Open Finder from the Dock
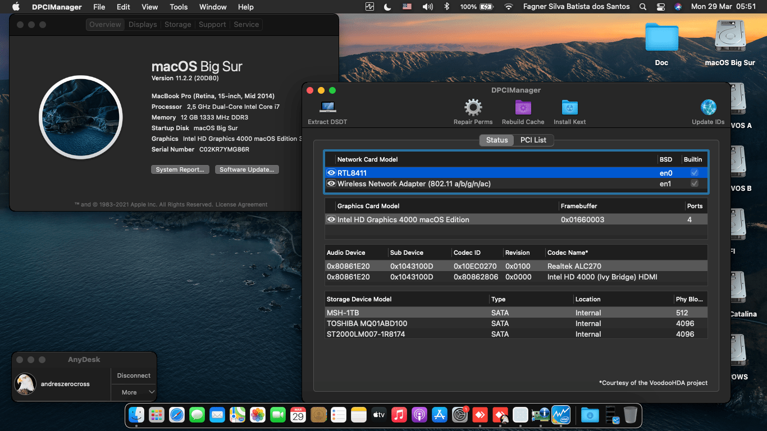767x431 pixels. click(x=136, y=415)
